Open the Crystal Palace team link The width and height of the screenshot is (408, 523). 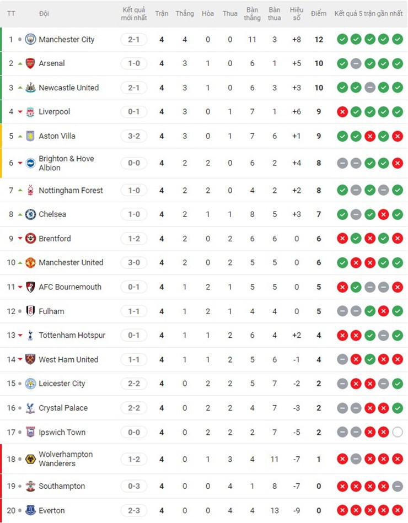pos(63,408)
